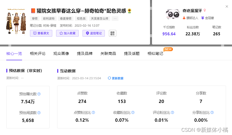The image size is (232, 135).
Task: Click the 千瓜指数 value 956.64
Action: [x=169, y=34]
